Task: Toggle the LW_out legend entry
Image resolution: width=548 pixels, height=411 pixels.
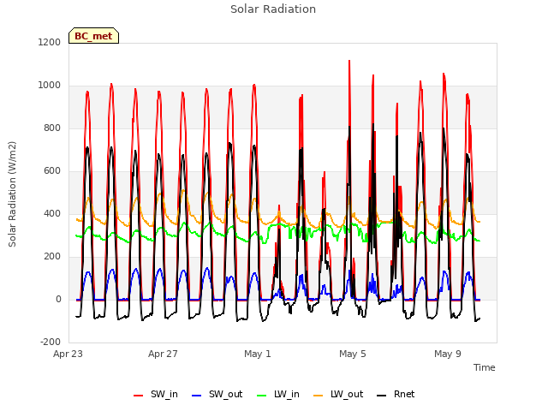Action: pos(338,395)
